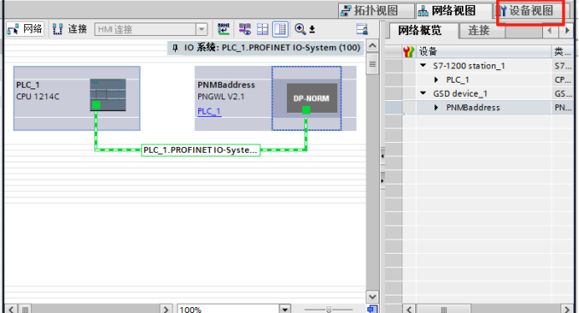Click the overview navigation icon at bottom

[x=372, y=309]
